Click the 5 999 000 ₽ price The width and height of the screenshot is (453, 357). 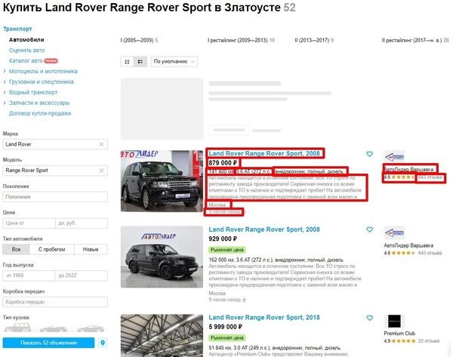coord(225,327)
